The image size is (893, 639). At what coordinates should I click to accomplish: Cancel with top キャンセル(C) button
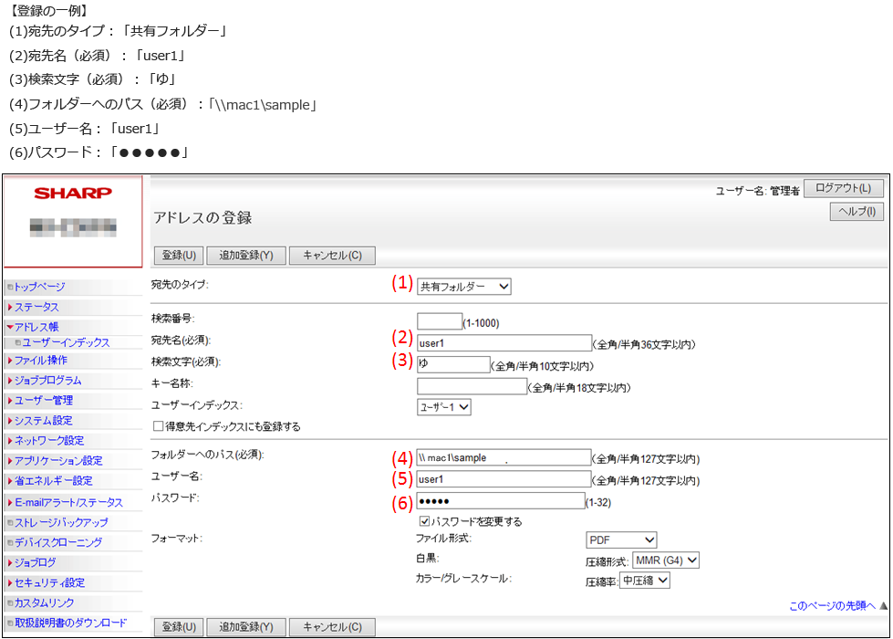[x=332, y=256]
